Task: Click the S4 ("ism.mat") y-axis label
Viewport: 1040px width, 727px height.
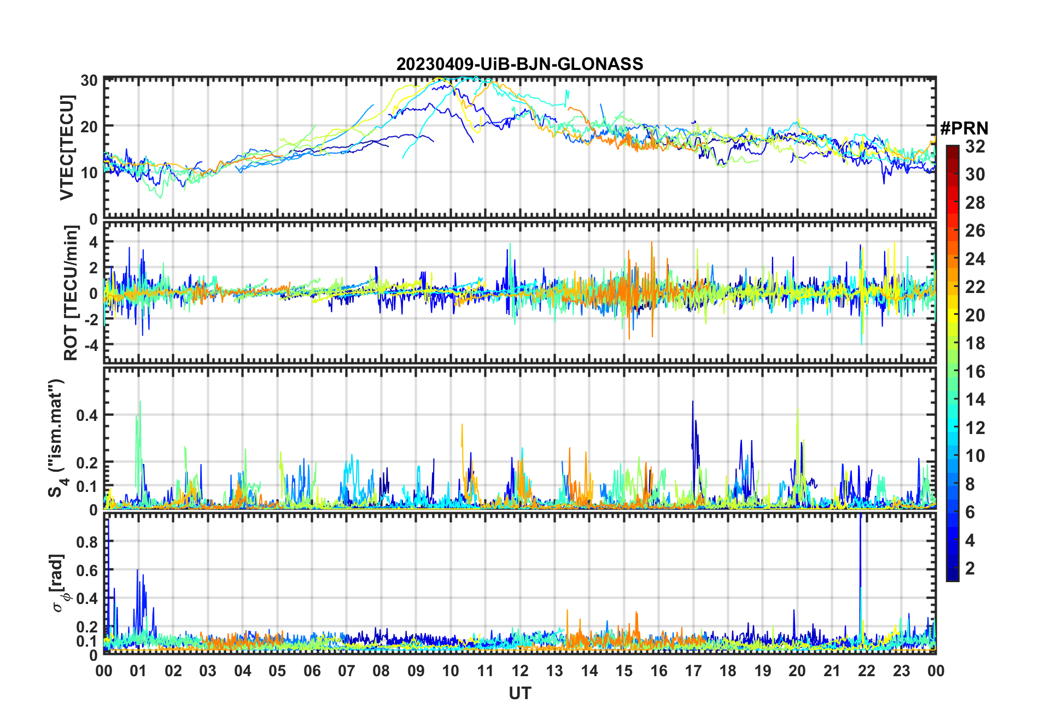Action: [56, 438]
